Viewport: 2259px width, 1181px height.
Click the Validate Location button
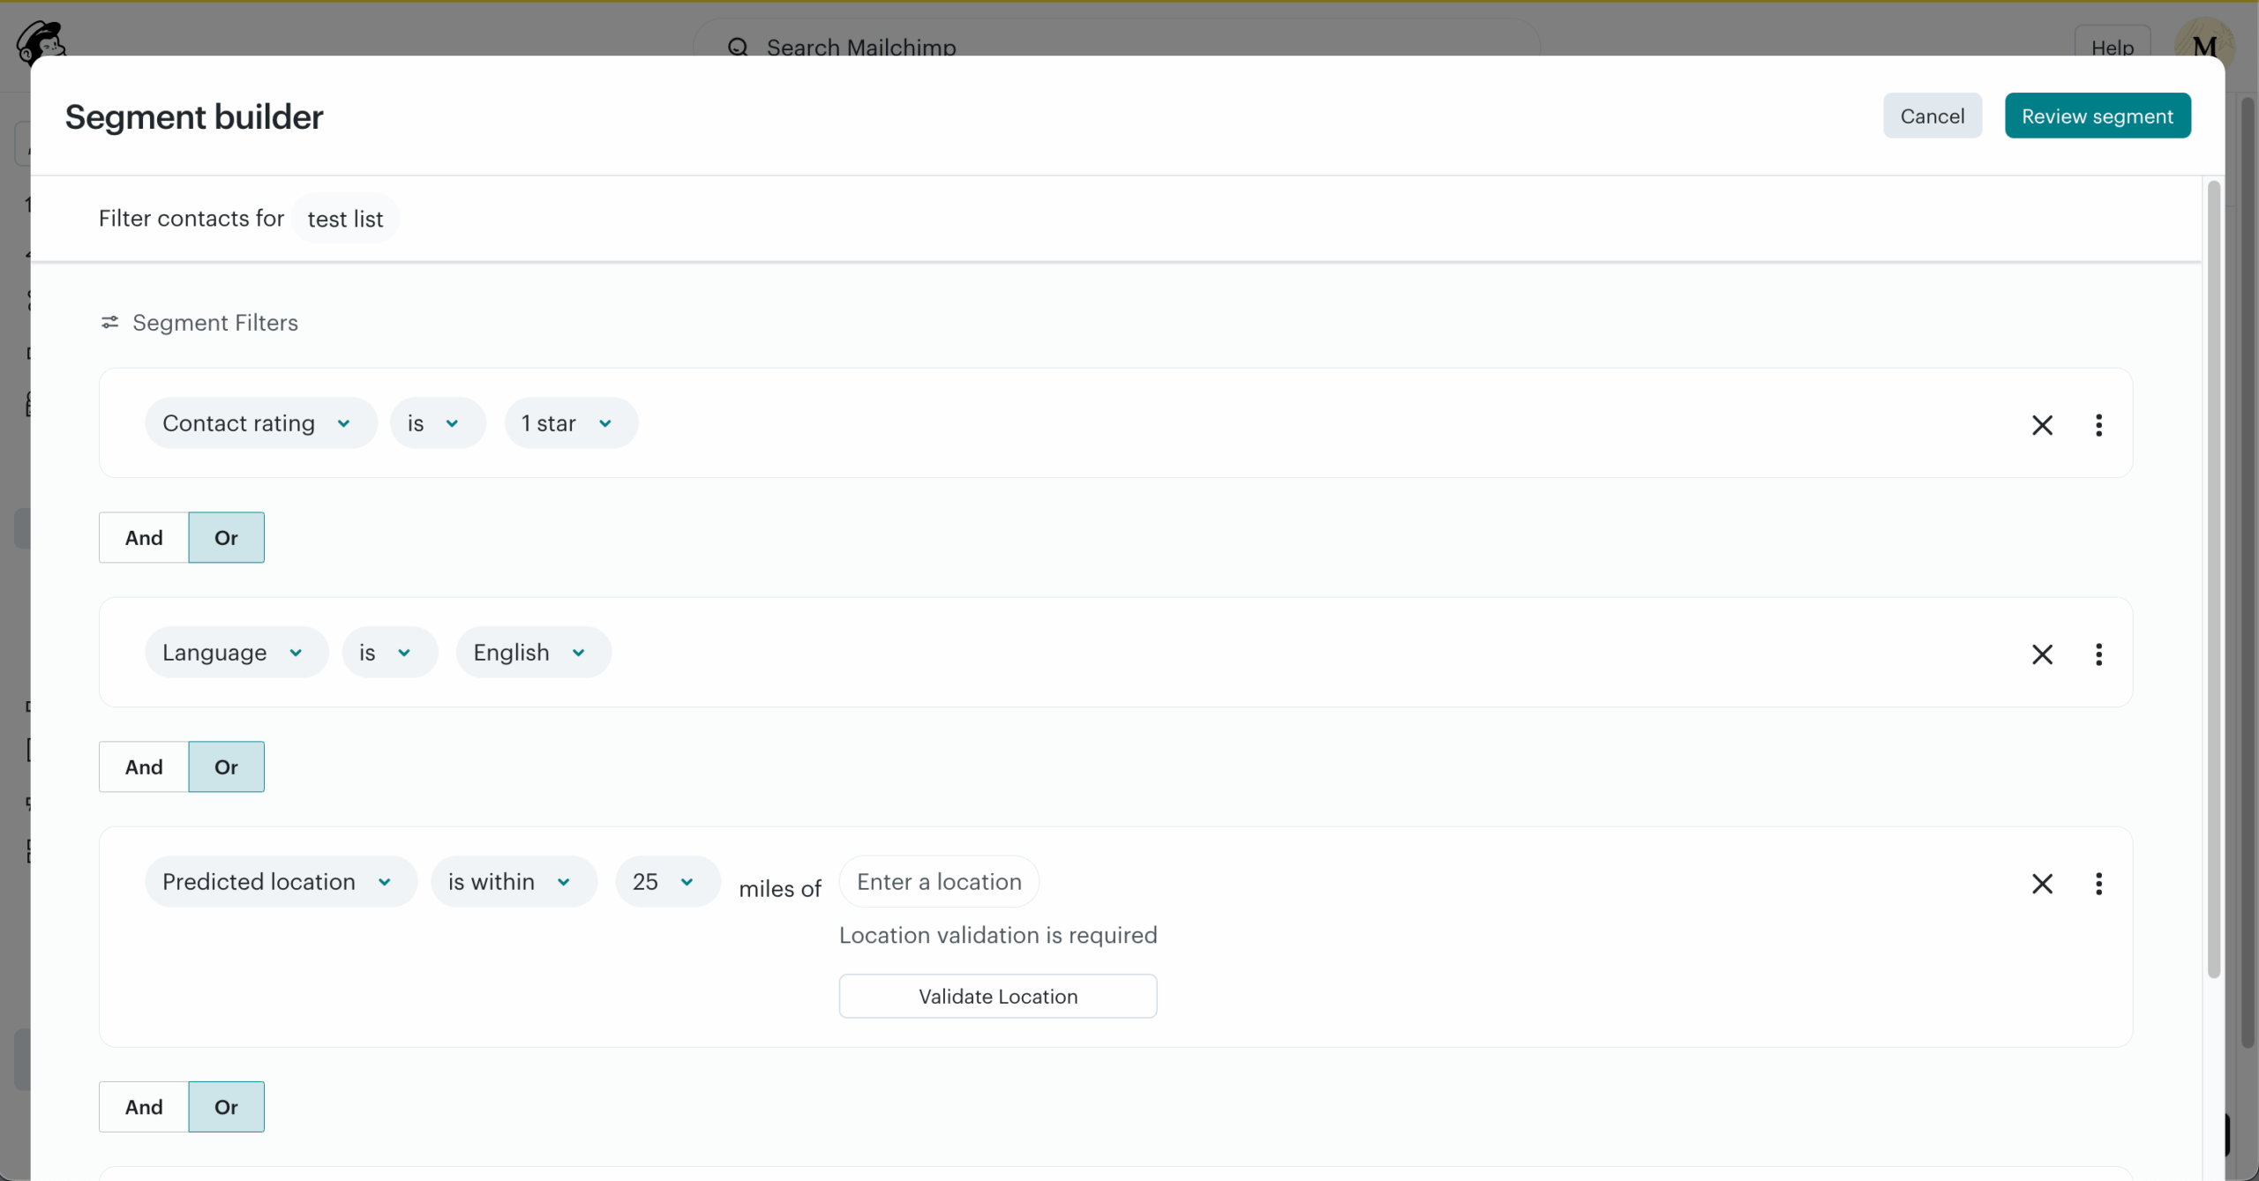tap(998, 997)
